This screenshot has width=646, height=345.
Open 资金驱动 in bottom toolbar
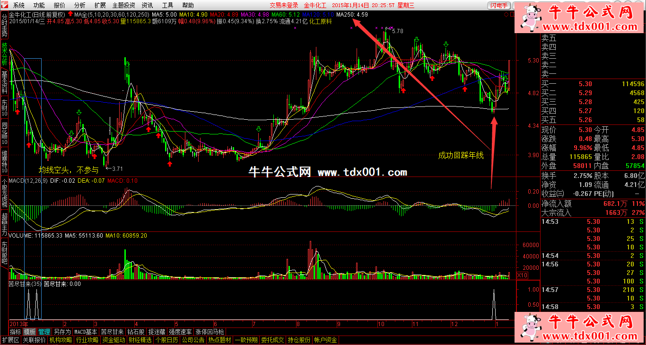(114, 340)
